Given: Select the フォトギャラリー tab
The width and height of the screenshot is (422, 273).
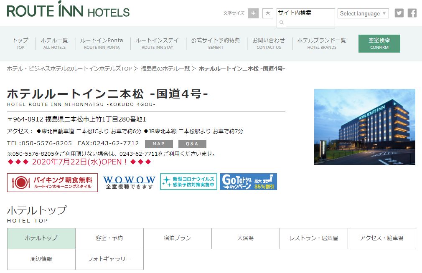Looking at the screenshot, I should (109, 259).
